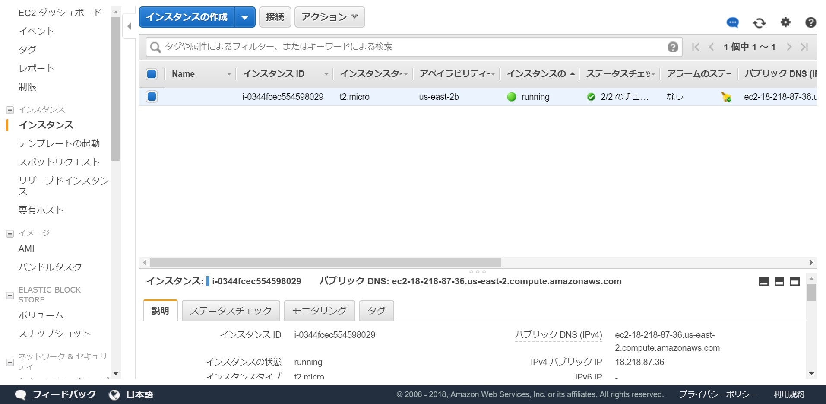Screen dimensions: 826x404
Task: Go to last page of results
Action: (804, 47)
